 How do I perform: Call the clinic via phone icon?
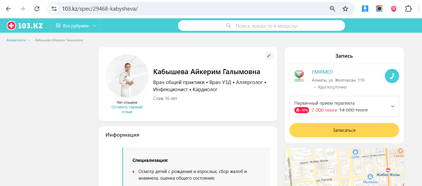[392, 76]
